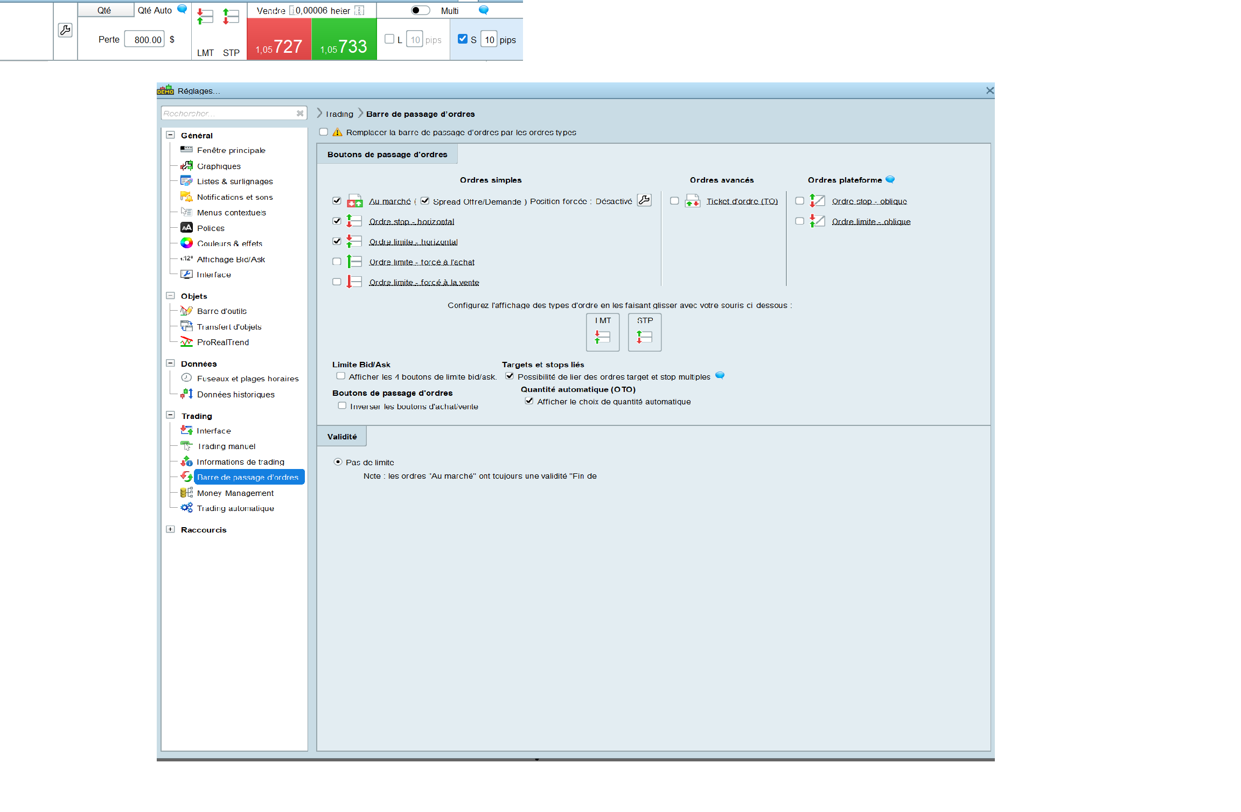Click help bubble next to Multi toggle
Image resolution: width=1241 pixels, height=812 pixels.
[484, 10]
